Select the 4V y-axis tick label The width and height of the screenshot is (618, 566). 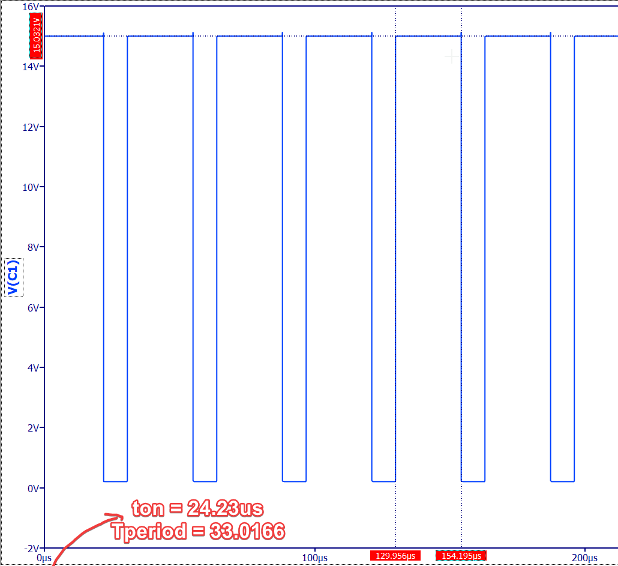pos(32,367)
